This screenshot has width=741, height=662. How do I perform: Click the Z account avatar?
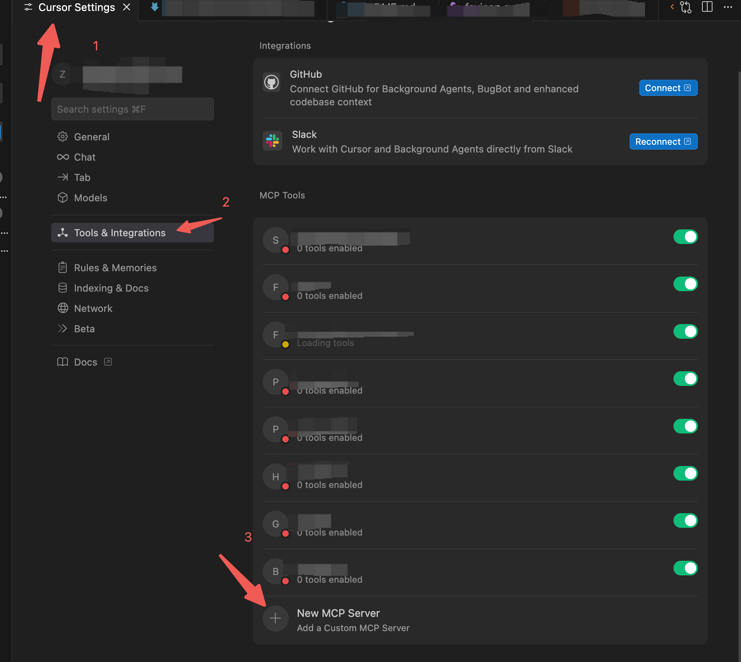pos(63,74)
